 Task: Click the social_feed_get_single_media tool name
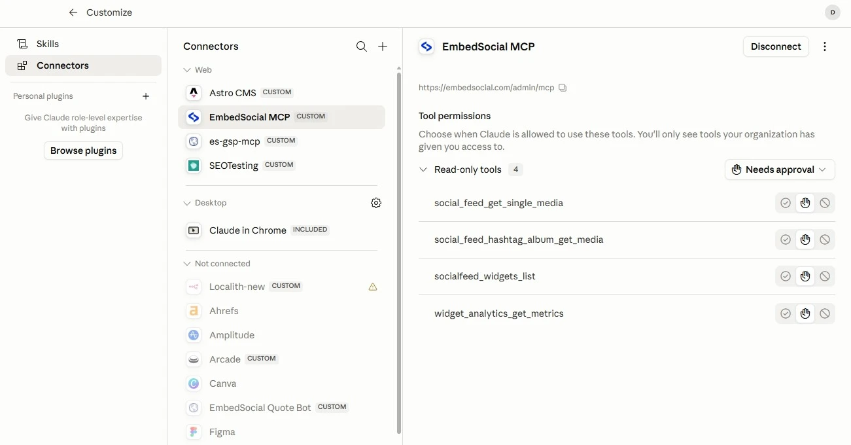pyautogui.click(x=498, y=203)
